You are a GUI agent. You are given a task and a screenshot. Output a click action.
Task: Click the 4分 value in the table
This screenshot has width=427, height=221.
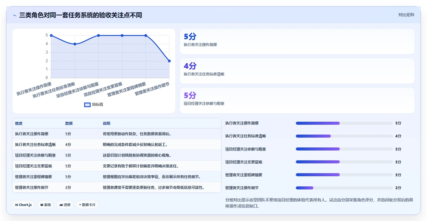(68, 145)
